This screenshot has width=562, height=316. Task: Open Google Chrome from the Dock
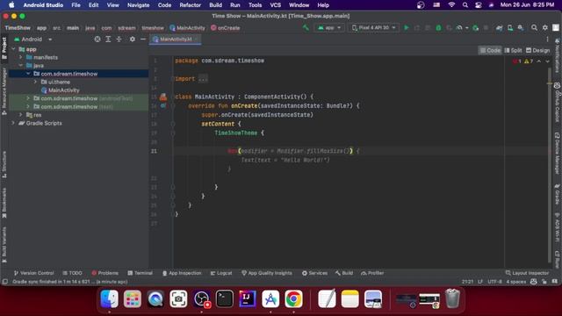click(293, 298)
